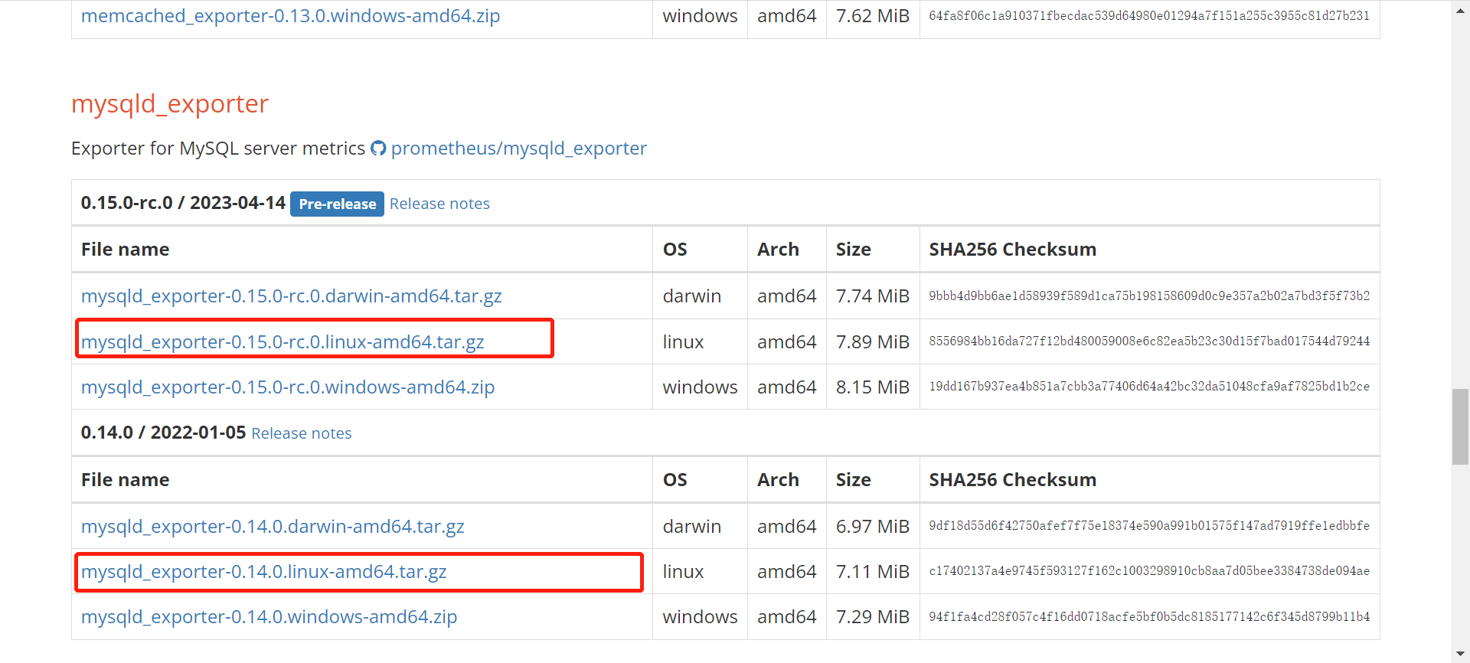The width and height of the screenshot is (1470, 663).
Task: Download mysqld_exporter-0.15.0-rc.0.darwin-amd64.tar.gz
Action: pyautogui.click(x=291, y=296)
